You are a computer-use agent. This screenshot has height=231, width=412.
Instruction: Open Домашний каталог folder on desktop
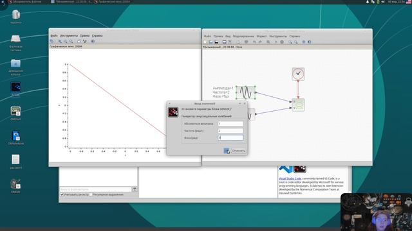point(15,67)
